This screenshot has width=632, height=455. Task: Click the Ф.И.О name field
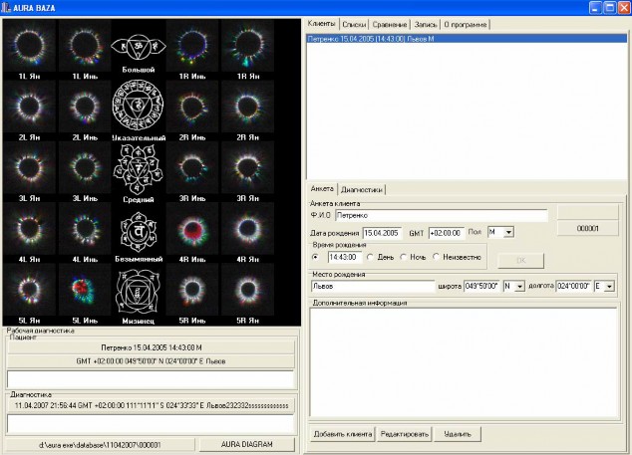(442, 215)
